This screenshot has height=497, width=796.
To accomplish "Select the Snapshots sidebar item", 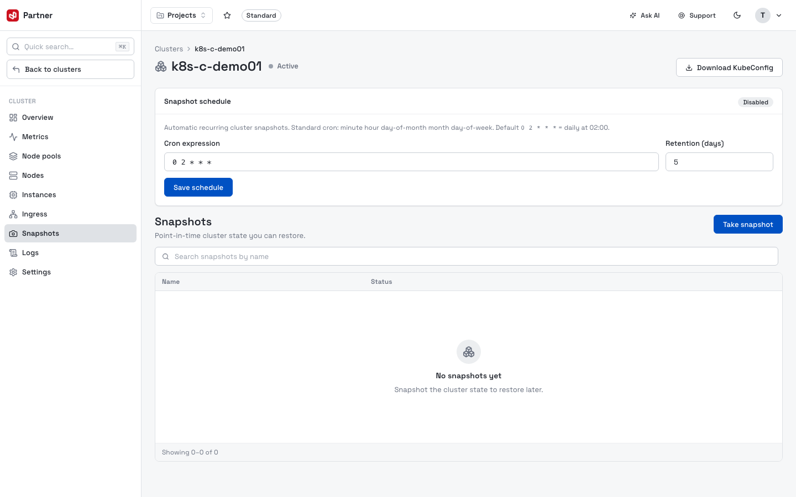I will point(70,234).
